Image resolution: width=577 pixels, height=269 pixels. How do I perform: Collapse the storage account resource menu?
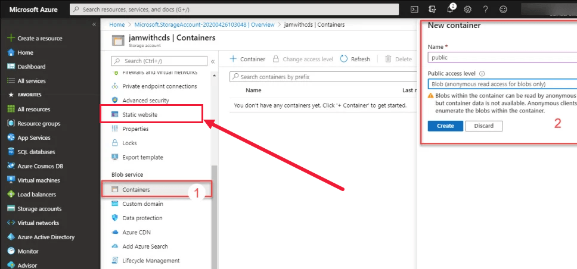point(213,61)
